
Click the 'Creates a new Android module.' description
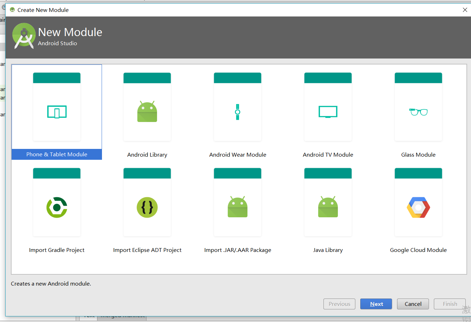click(x=51, y=284)
